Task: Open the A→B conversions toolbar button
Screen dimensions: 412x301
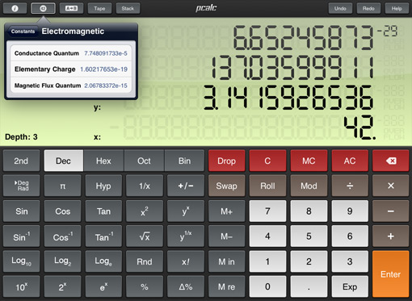Action: pos(71,8)
